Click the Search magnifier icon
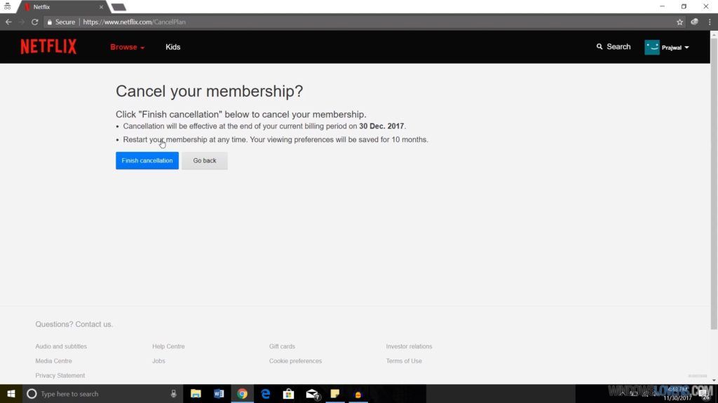 [600, 47]
